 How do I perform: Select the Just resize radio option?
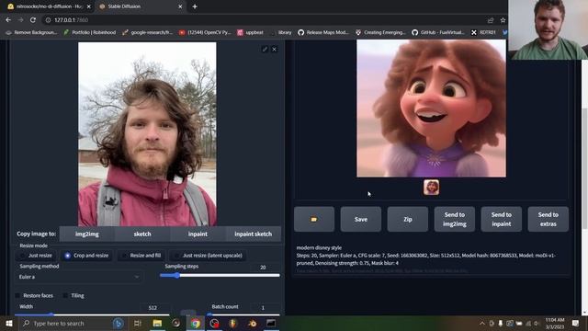37,256
